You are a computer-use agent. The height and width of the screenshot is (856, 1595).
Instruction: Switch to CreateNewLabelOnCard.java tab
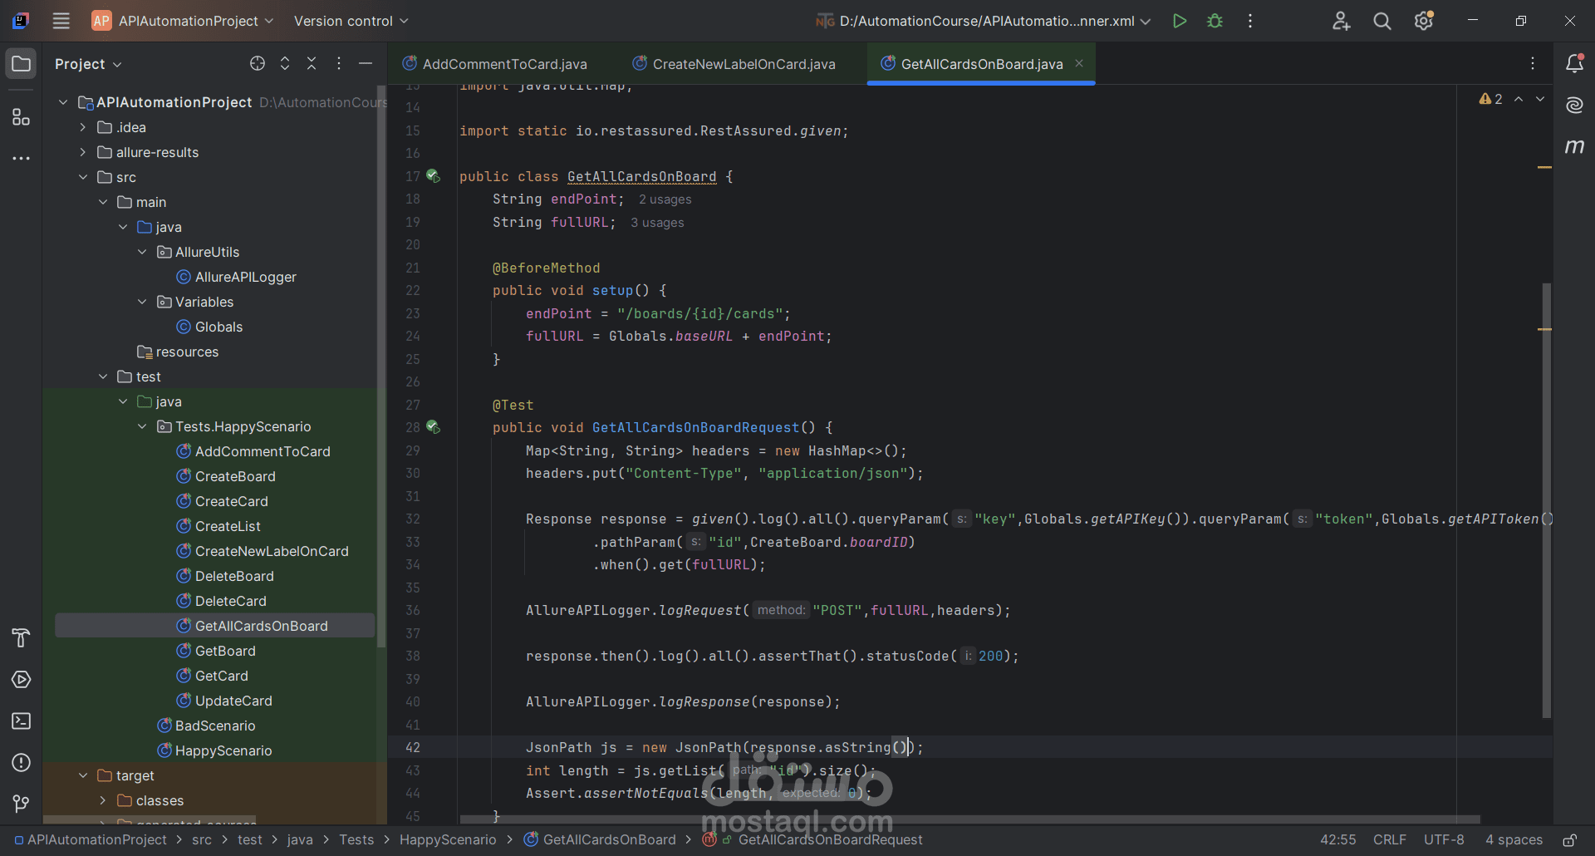[x=734, y=64]
